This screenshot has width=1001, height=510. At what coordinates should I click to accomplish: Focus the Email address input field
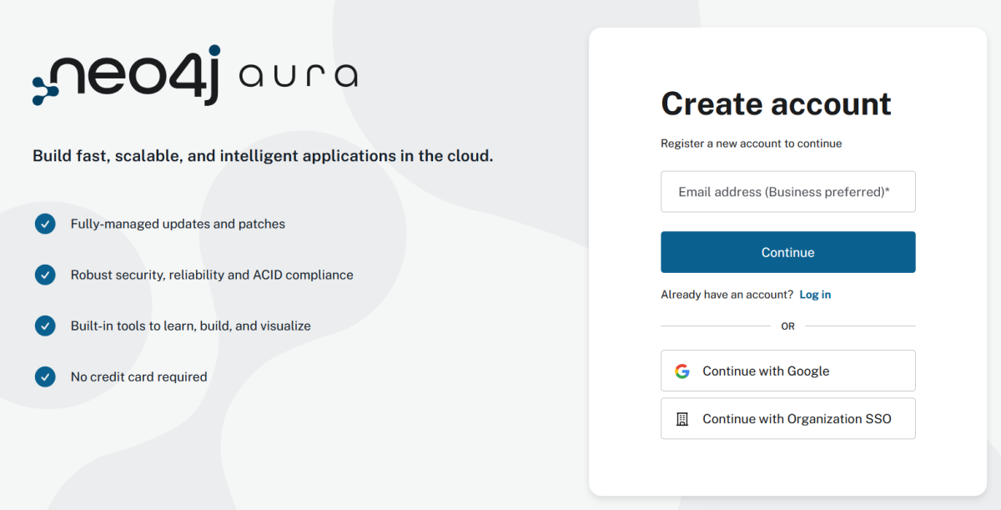[787, 192]
